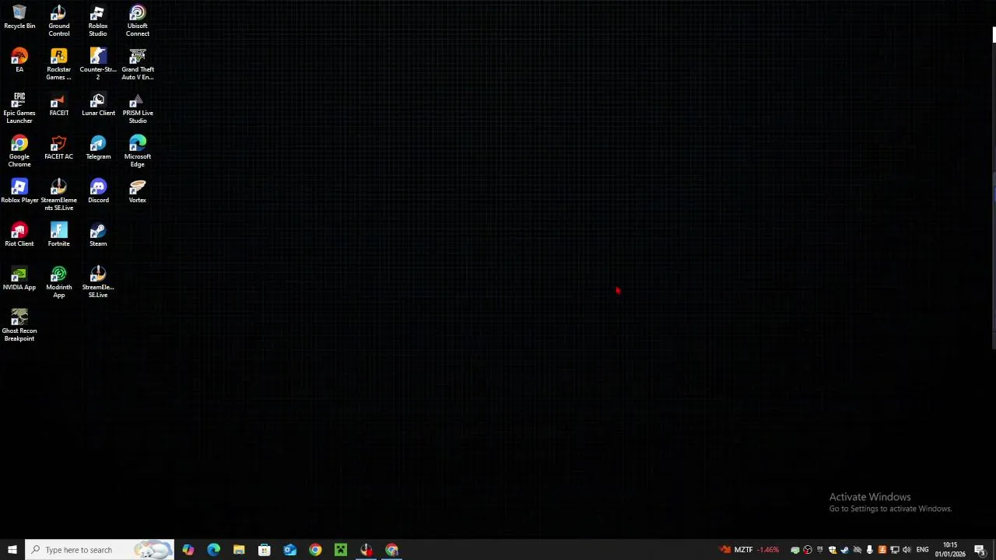Open Ubisoft Connect desktop shortcut

coord(138,22)
